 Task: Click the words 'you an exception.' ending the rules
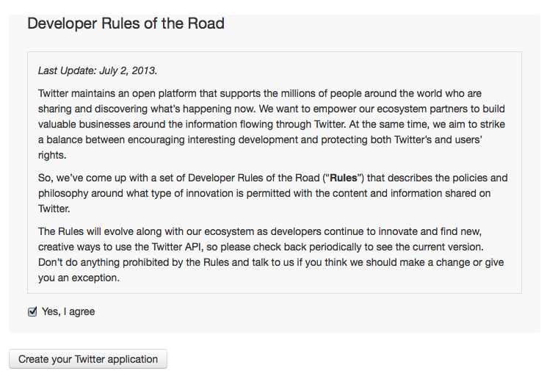79,278
